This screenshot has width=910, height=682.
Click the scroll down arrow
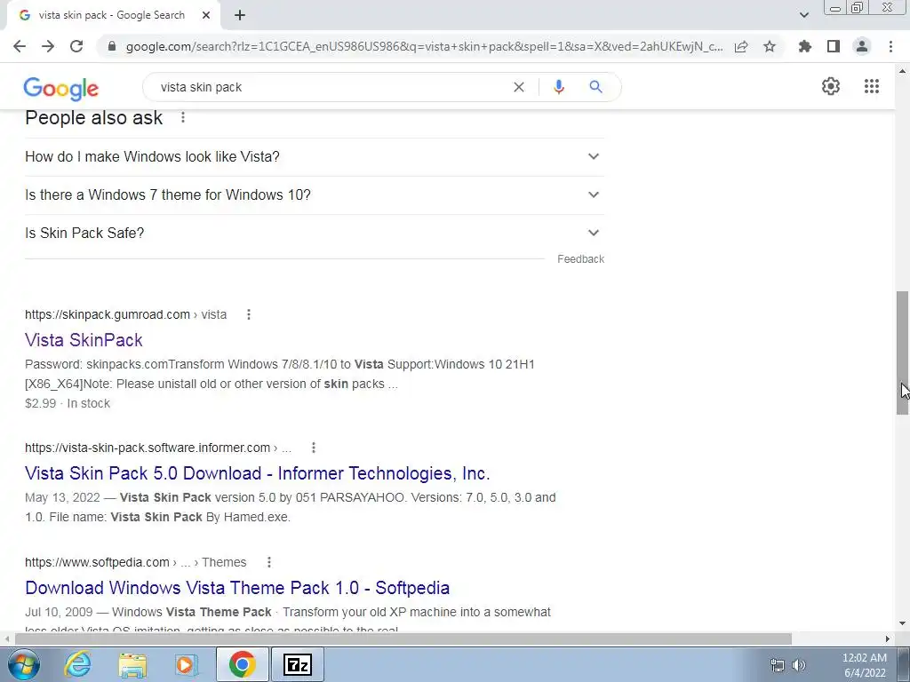coord(903,623)
